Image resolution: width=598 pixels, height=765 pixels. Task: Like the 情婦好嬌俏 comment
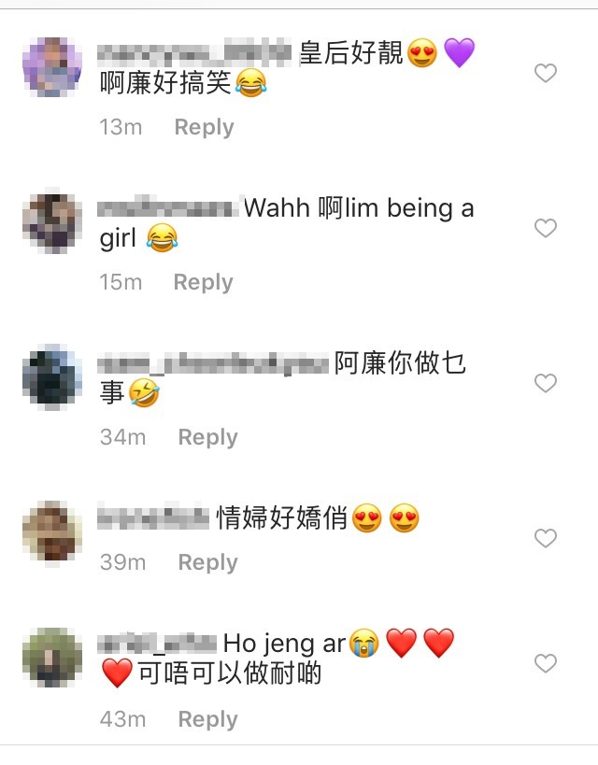coord(546,538)
